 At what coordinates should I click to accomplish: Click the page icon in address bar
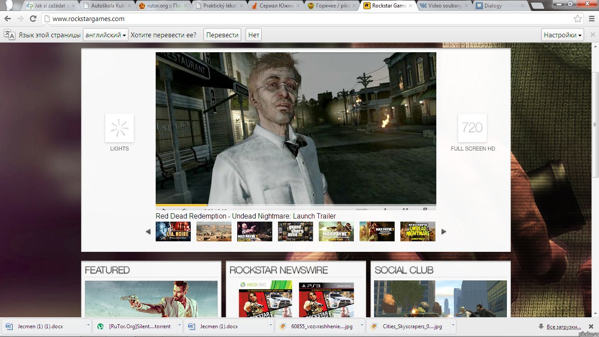tap(47, 19)
